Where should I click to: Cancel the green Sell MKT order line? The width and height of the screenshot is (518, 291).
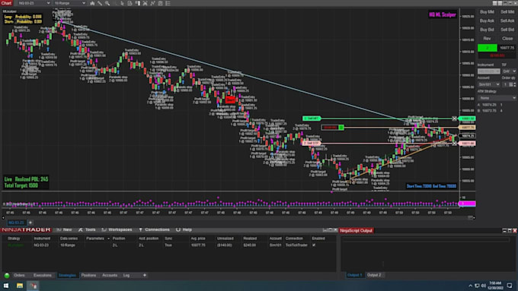[454, 119]
